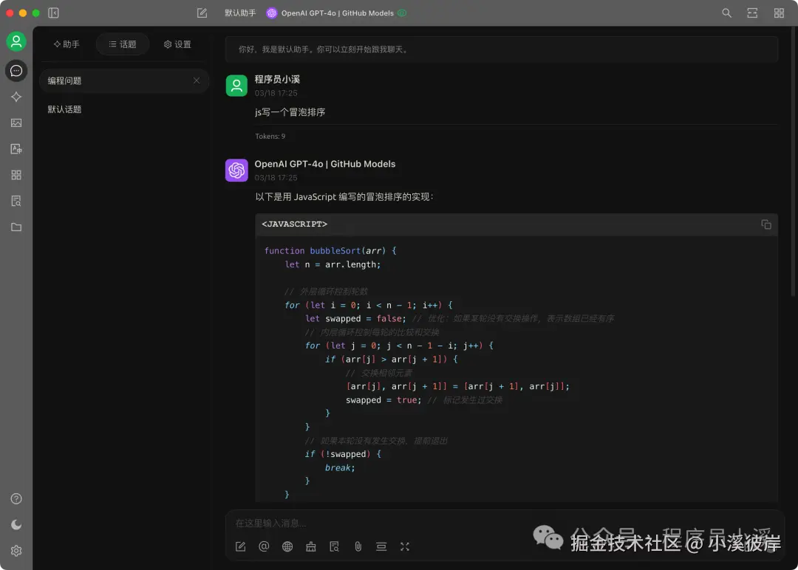Expand the input box to fullscreen
Screen dimensions: 798x570
coord(404,546)
